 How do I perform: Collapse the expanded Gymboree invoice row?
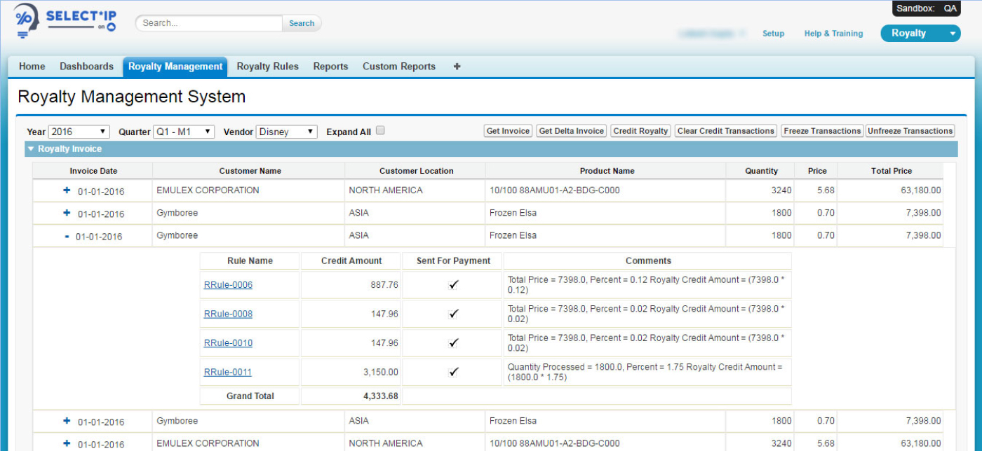click(67, 237)
